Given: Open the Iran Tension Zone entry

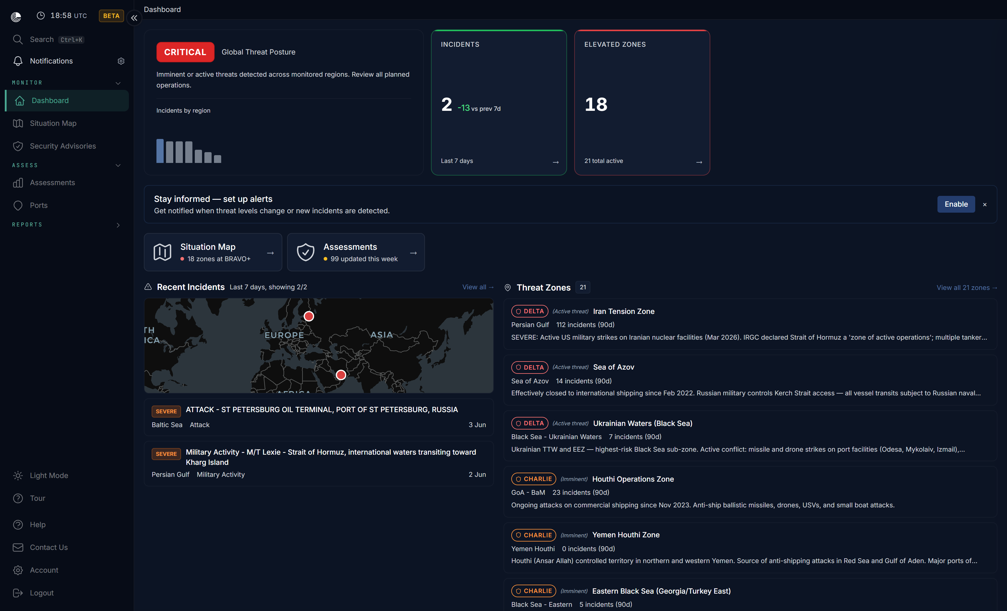Looking at the screenshot, I should [x=750, y=324].
